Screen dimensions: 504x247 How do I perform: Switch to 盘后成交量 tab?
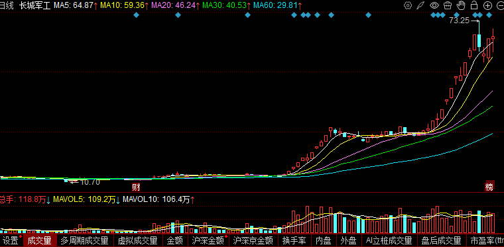point(441,240)
